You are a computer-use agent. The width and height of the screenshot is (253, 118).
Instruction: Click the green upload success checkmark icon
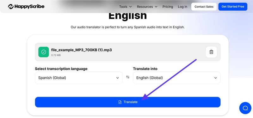click(x=44, y=52)
